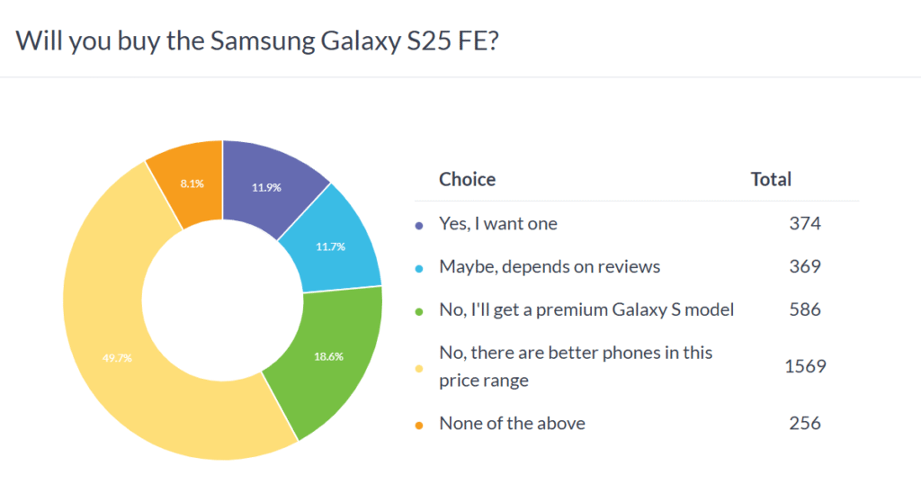This screenshot has height=484, width=921.
Task: Click the green legend dot for premium Galaxy
Action: tap(419, 310)
